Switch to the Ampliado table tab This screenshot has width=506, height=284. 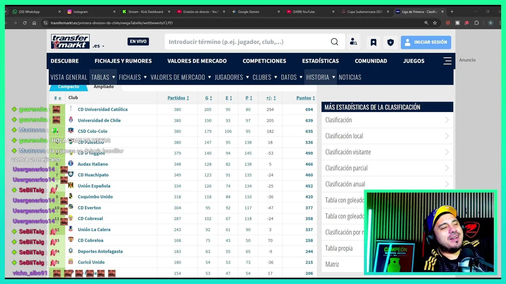104,87
